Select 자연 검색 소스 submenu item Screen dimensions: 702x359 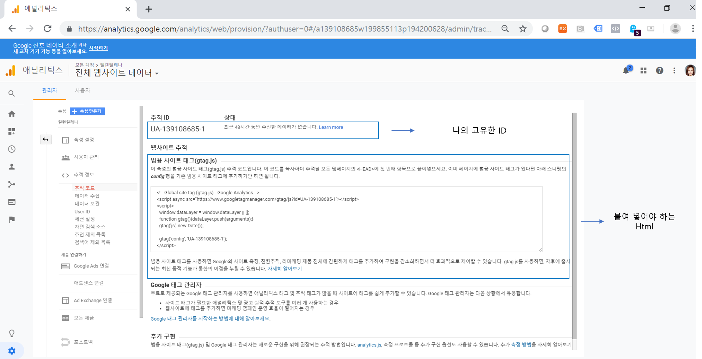click(90, 227)
